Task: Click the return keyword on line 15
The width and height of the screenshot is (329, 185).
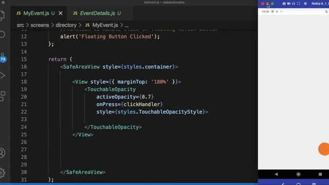Action: (x=57, y=60)
